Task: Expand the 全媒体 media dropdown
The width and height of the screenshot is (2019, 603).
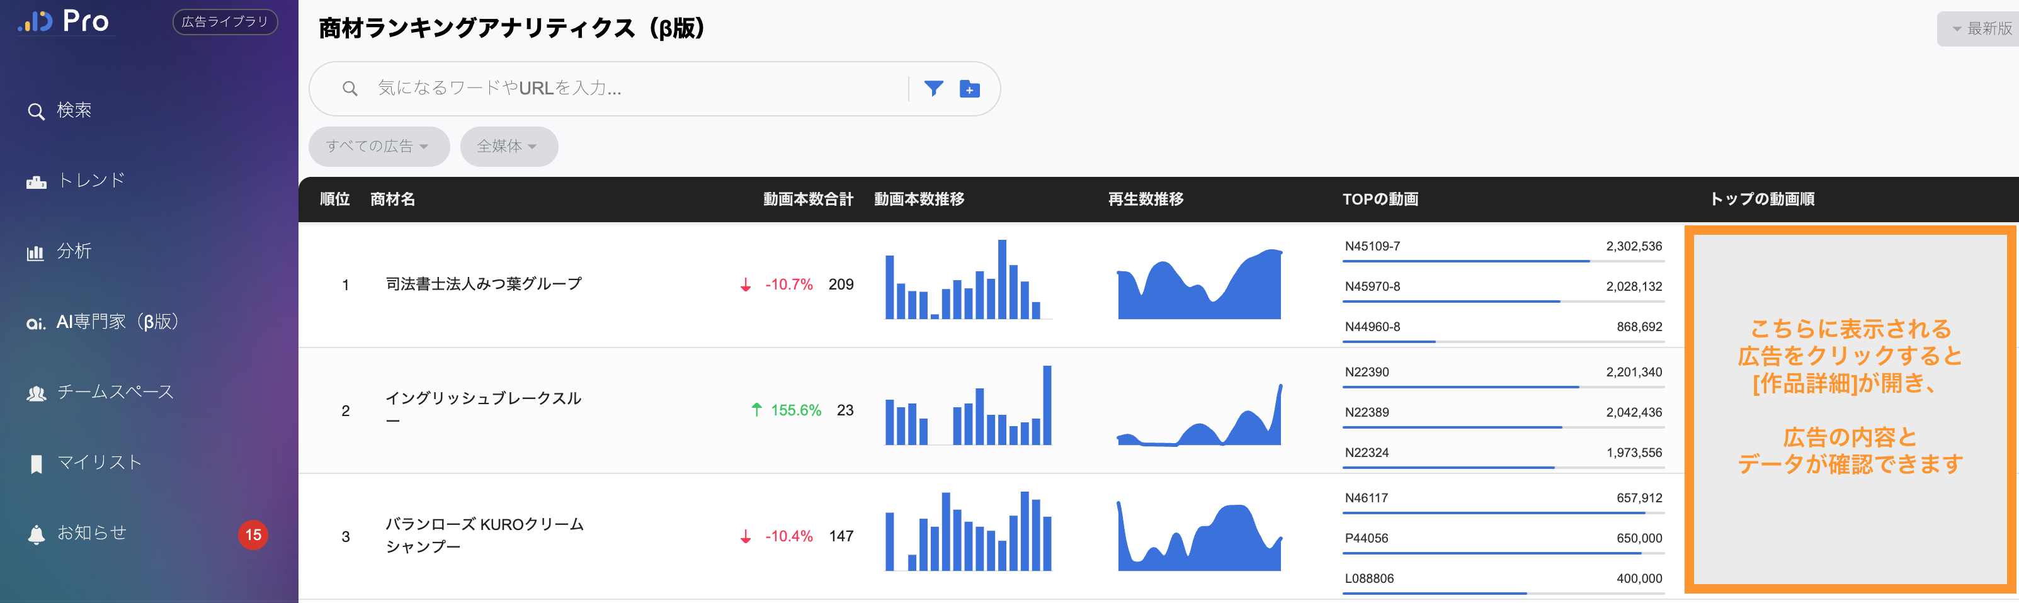Action: coord(508,147)
